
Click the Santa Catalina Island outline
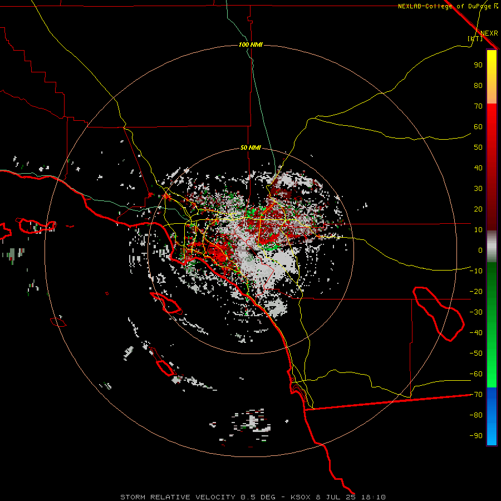166,302
